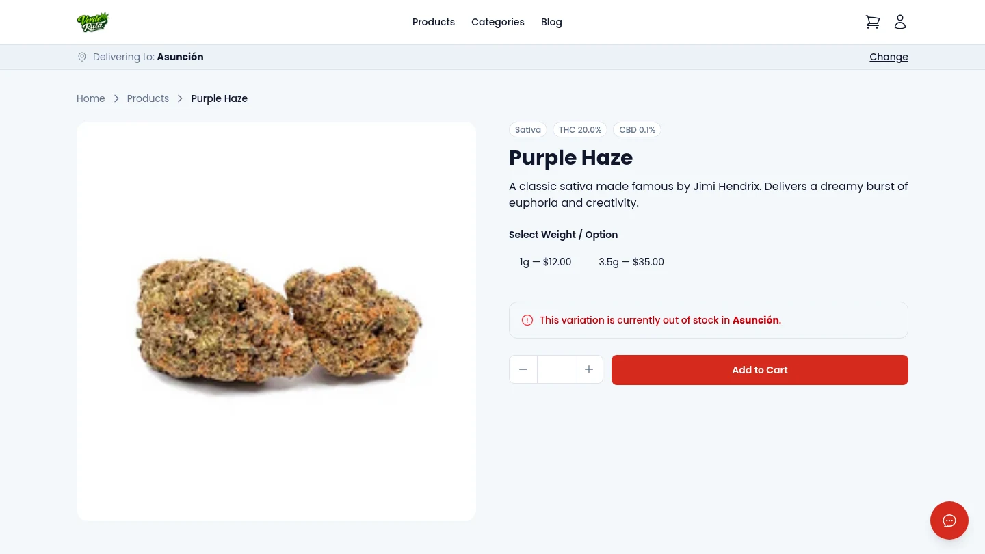Viewport: 985px width, 554px height.
Task: Open Products from the breadcrumb trail
Action: pyautogui.click(x=148, y=98)
